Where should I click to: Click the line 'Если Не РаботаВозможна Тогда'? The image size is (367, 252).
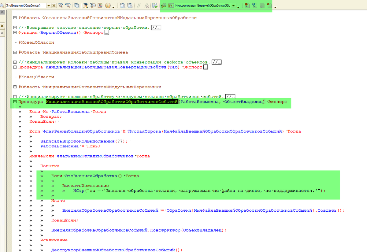[x=68, y=112]
